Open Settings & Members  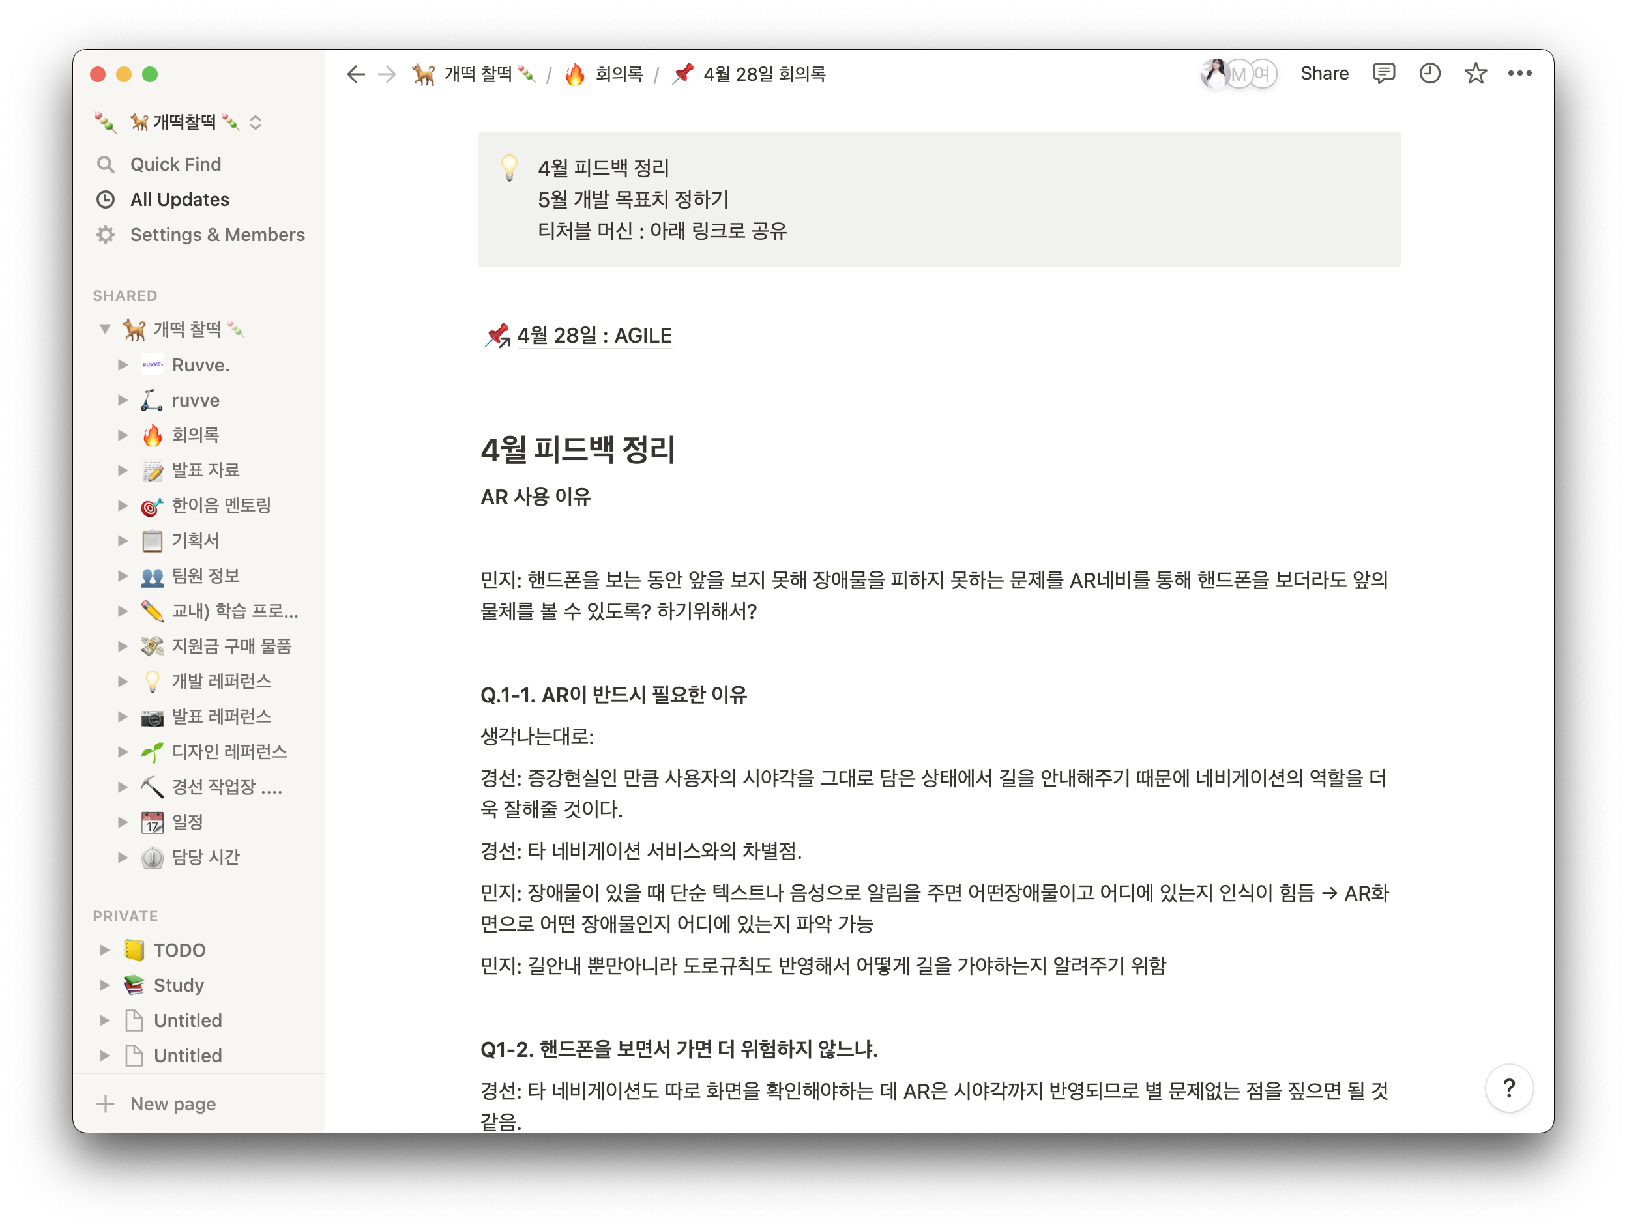pos(217,235)
